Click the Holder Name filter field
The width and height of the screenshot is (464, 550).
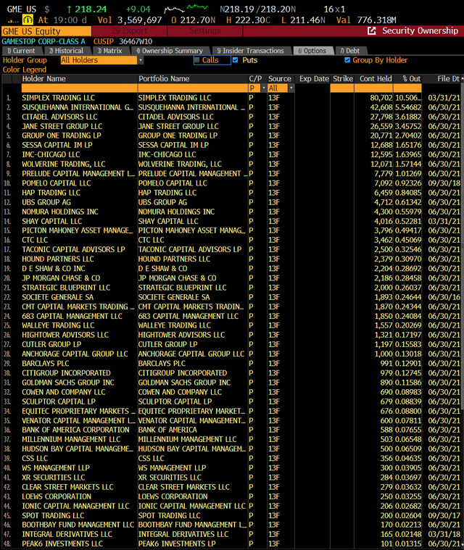pos(79,88)
